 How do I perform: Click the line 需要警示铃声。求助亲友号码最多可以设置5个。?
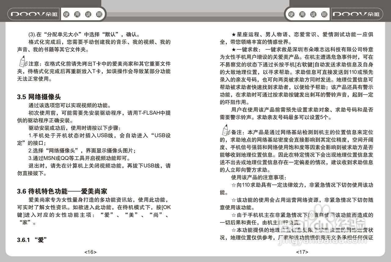click(276, 117)
